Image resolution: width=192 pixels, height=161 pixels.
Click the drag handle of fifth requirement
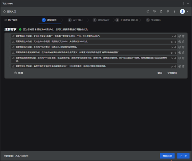(x=9, y=57)
